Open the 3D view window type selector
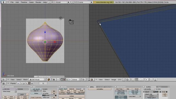Screen dimensions: 176x99 [4, 79]
